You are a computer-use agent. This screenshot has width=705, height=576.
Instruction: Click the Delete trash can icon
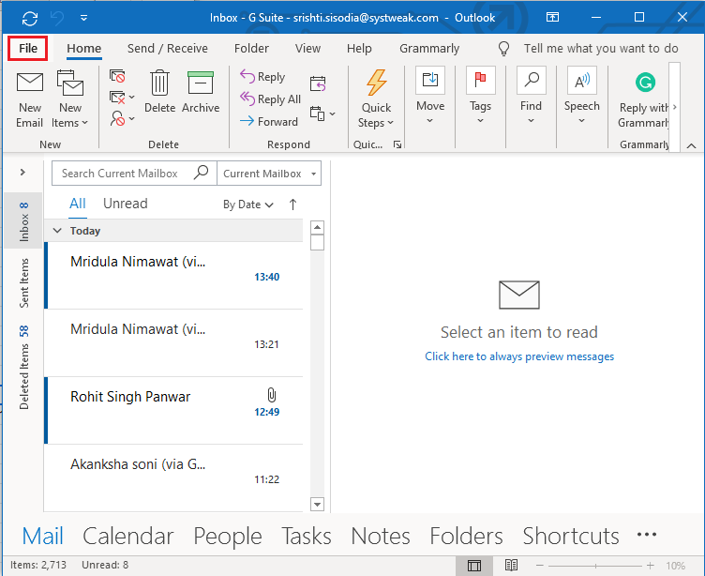(159, 83)
